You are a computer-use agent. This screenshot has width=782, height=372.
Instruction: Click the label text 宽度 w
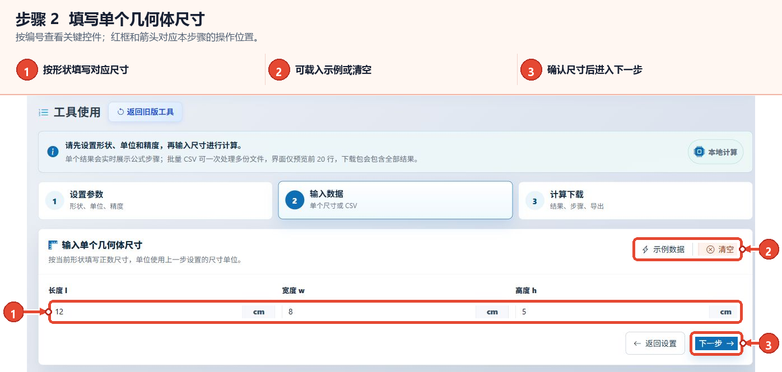click(294, 290)
